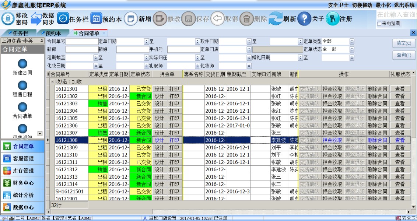Open the 关于 question mark icon

click(x=304, y=18)
